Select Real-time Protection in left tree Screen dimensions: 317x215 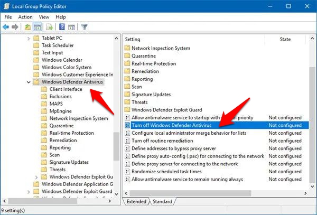[71, 133]
